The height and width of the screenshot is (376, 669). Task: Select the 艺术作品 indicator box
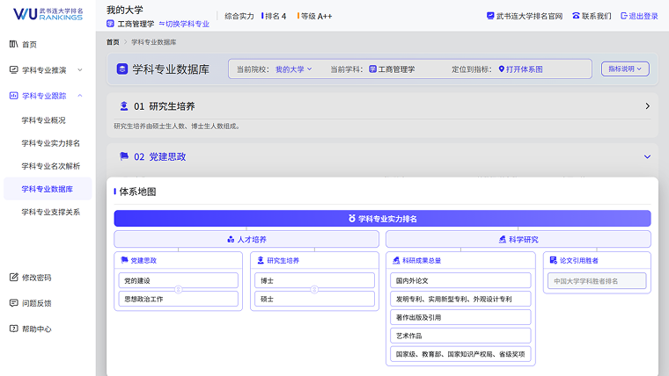[460, 336]
